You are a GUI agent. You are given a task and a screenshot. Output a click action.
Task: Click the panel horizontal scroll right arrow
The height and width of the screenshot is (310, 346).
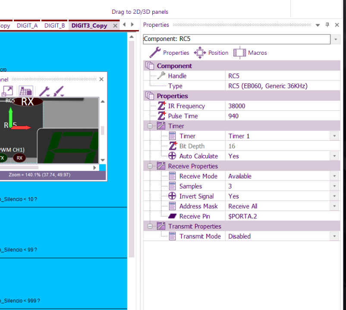[94, 168]
